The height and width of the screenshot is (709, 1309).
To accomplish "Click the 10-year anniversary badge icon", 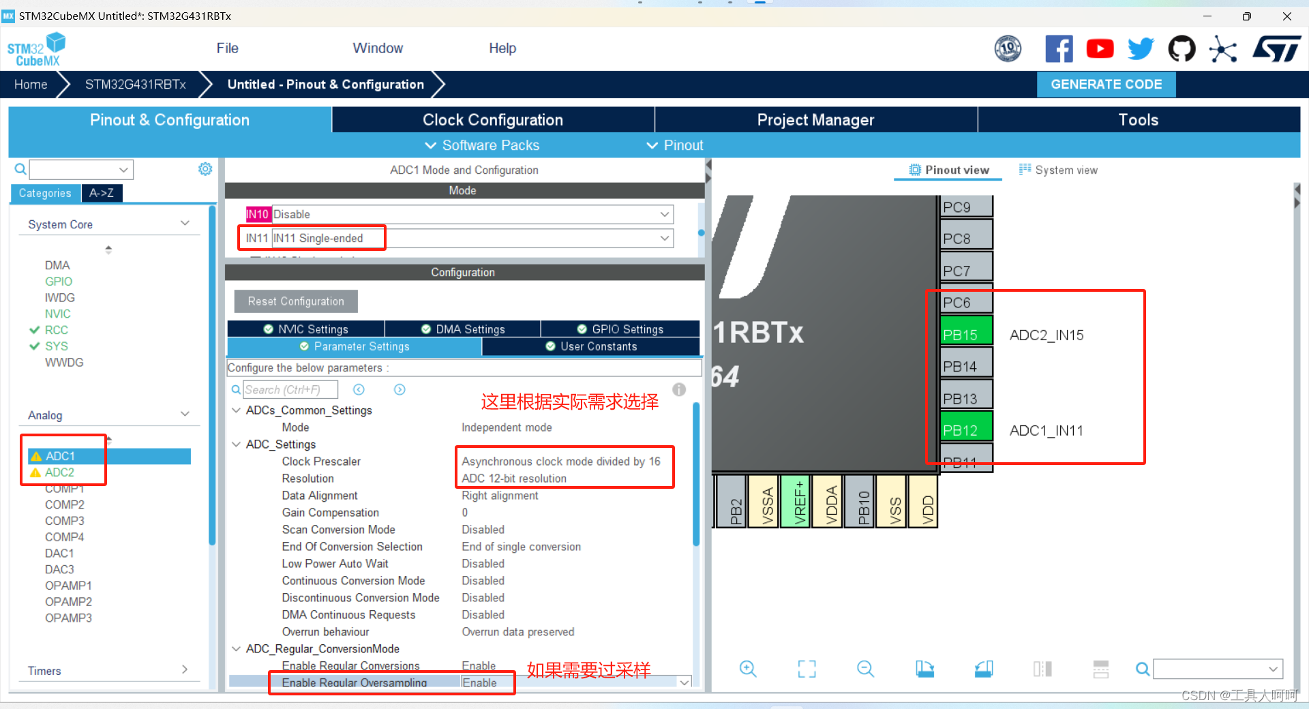I will coord(1008,49).
